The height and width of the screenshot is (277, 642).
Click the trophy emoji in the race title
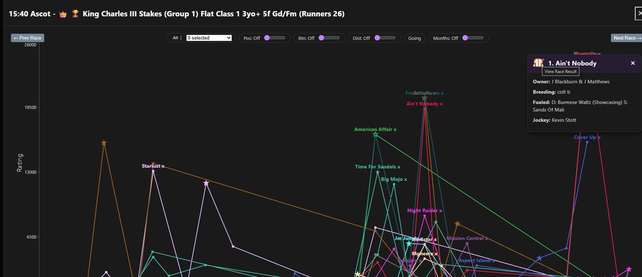[x=75, y=13]
